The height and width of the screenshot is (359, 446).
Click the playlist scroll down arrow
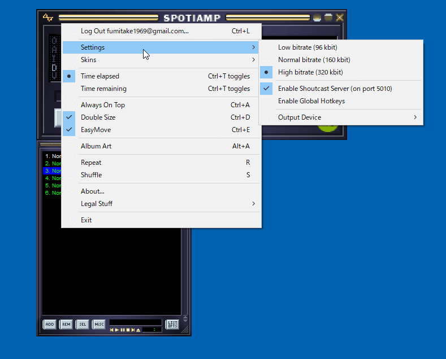185,321
